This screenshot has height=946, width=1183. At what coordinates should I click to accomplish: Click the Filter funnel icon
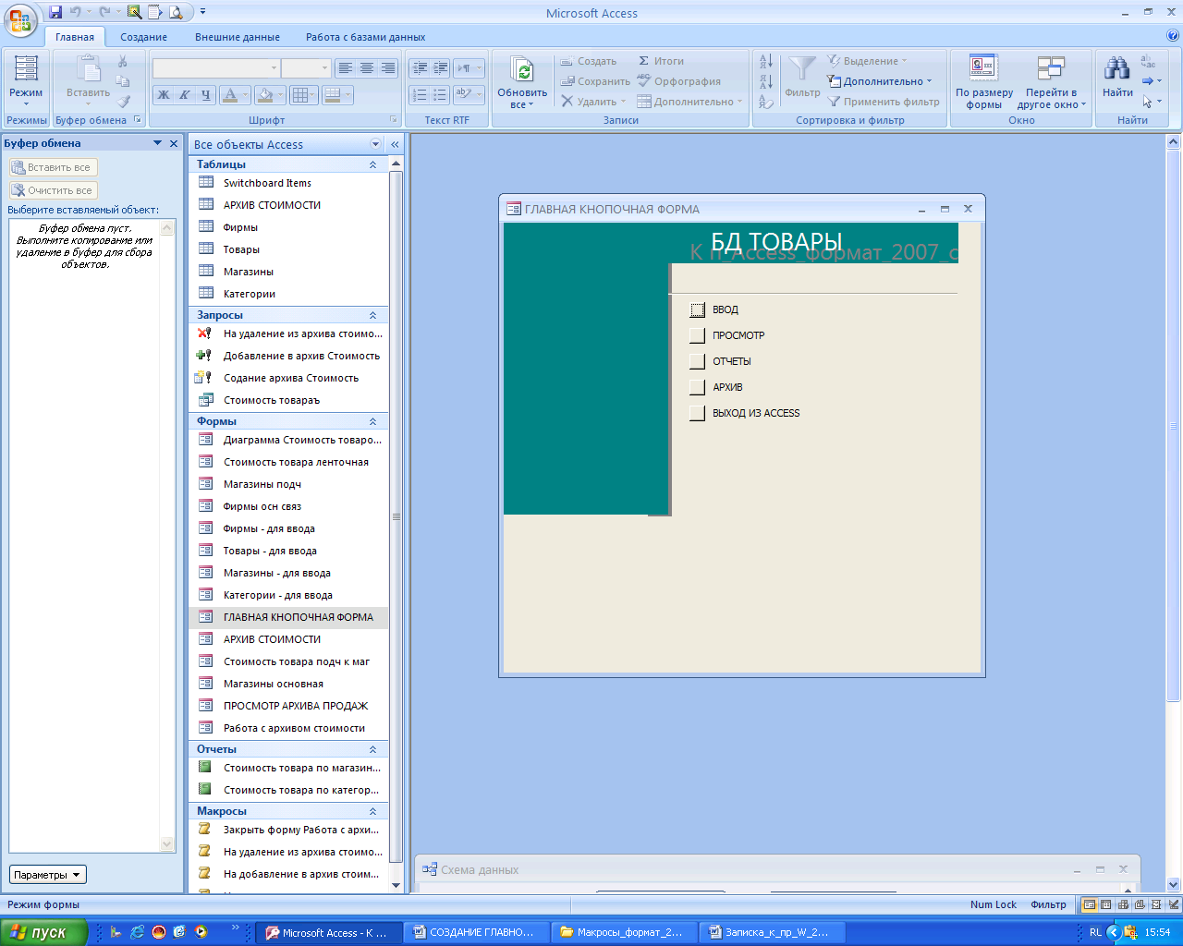tap(801, 69)
